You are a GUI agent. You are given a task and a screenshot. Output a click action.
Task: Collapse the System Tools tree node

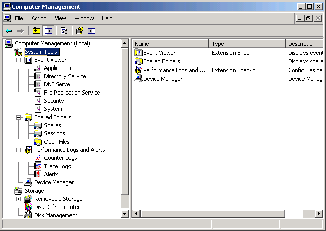coord(9,52)
